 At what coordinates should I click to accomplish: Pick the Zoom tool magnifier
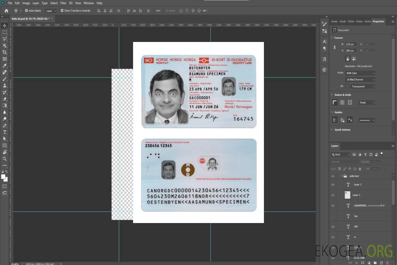coord(5,159)
